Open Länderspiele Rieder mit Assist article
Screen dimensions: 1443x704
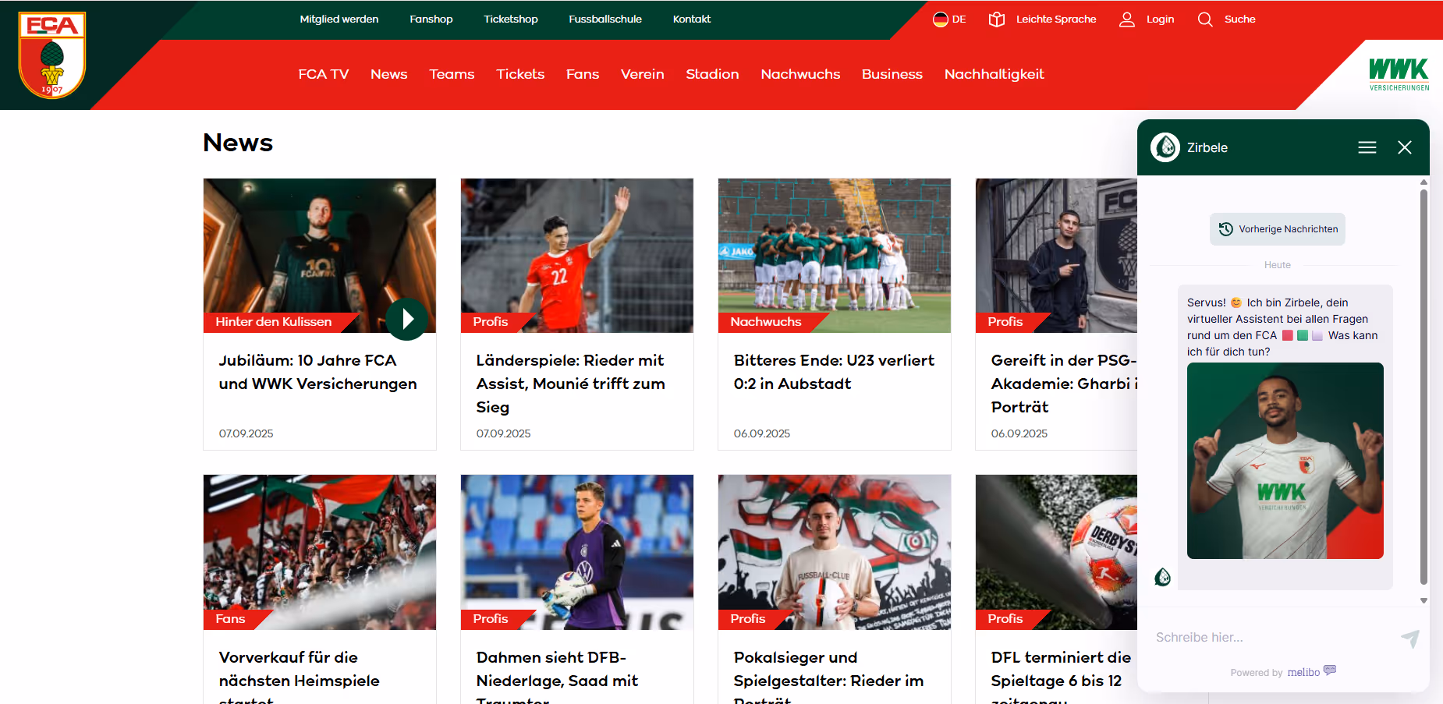(x=571, y=384)
